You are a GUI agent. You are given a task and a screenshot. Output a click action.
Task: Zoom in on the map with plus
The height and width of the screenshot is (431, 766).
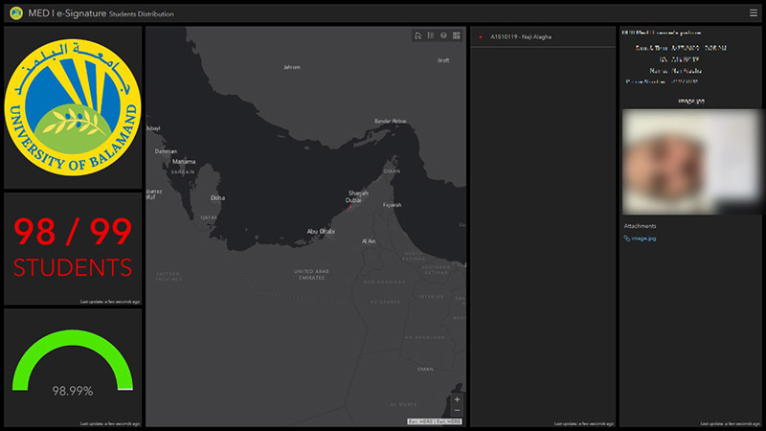[x=457, y=398]
